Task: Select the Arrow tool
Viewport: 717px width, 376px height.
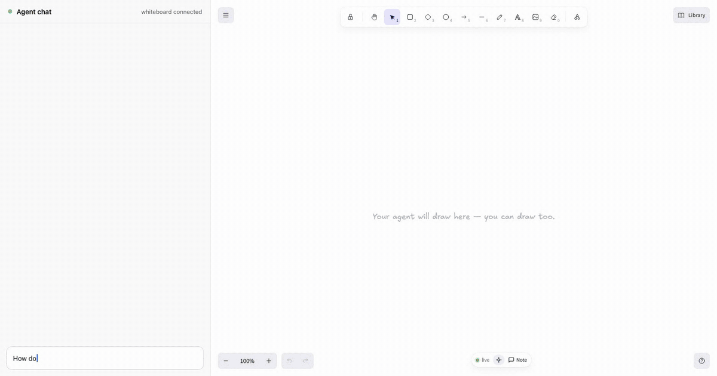Action: tap(464, 17)
